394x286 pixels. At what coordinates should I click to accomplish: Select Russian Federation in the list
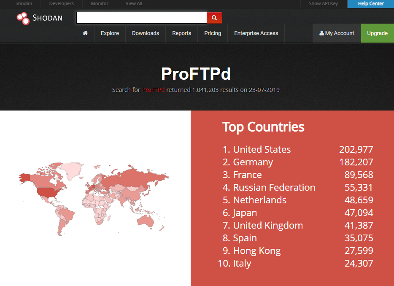coord(274,187)
